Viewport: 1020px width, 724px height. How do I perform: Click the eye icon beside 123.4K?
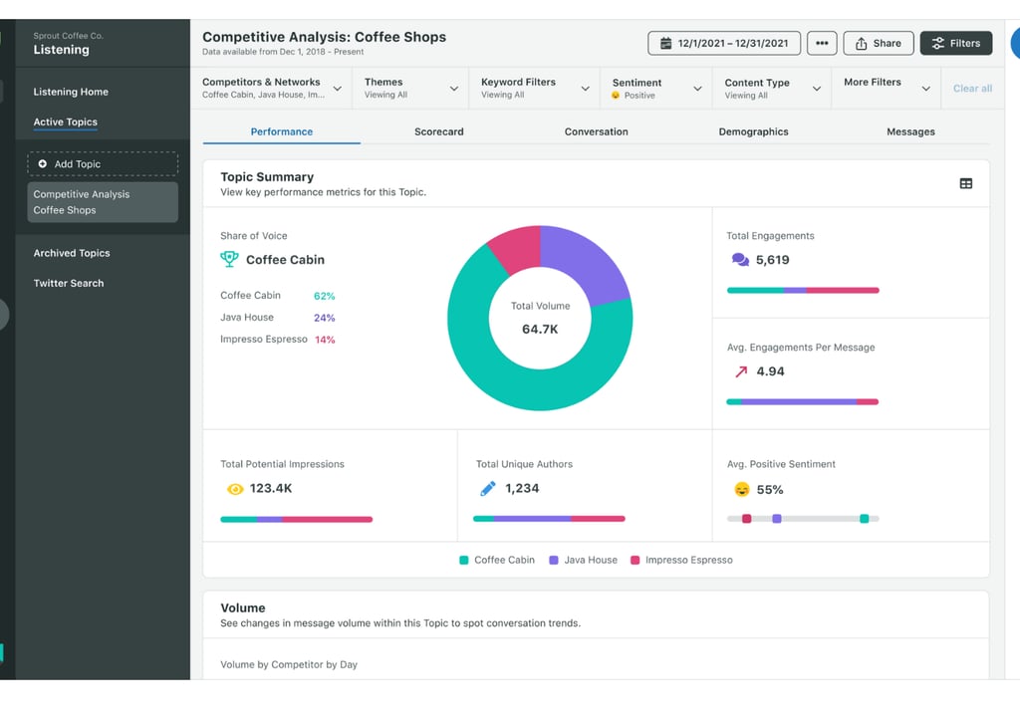pyautogui.click(x=235, y=489)
